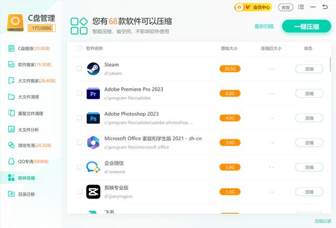
Task: Click the 3.0G size badge
Action: 230,143
